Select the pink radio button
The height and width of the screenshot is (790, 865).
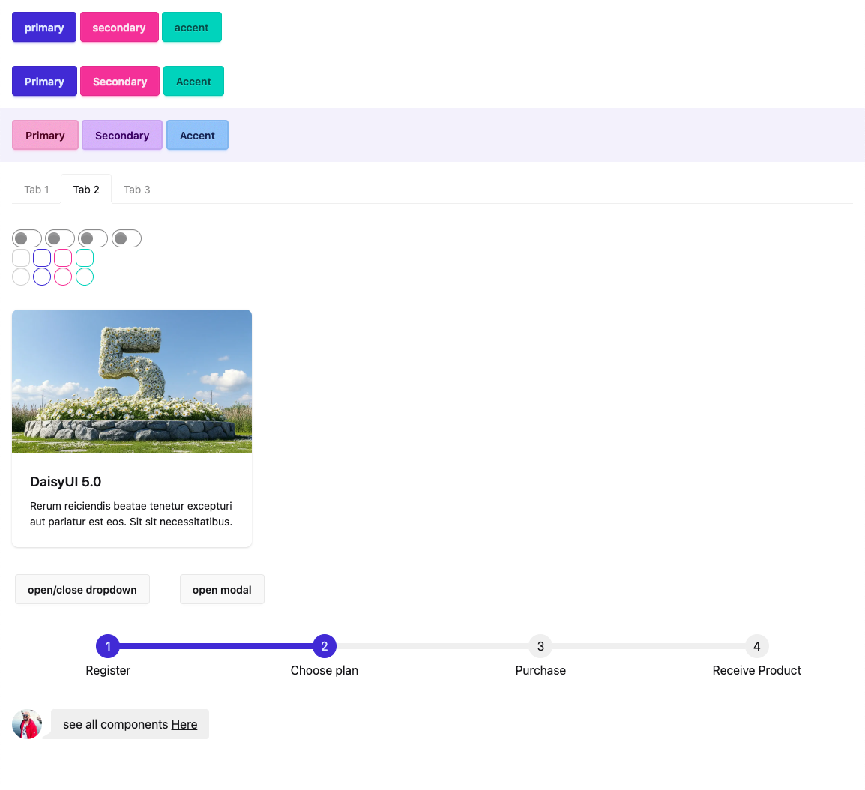[x=63, y=277]
